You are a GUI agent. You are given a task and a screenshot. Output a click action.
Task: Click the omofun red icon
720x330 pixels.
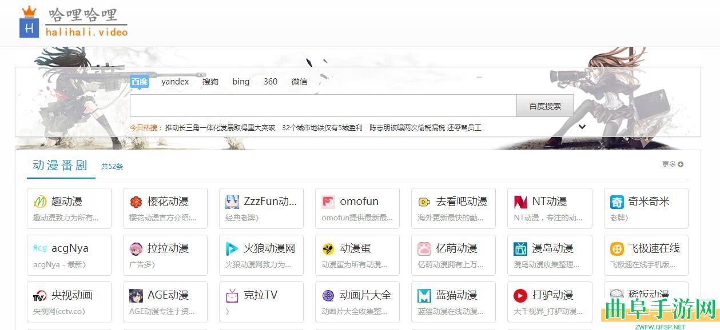tap(328, 202)
